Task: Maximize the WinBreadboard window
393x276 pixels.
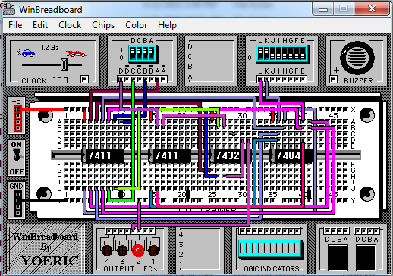Action: [x=344, y=9]
